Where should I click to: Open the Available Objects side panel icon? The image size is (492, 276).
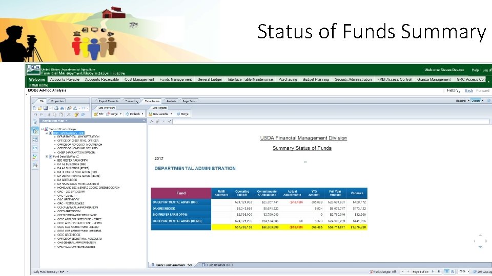35,156
